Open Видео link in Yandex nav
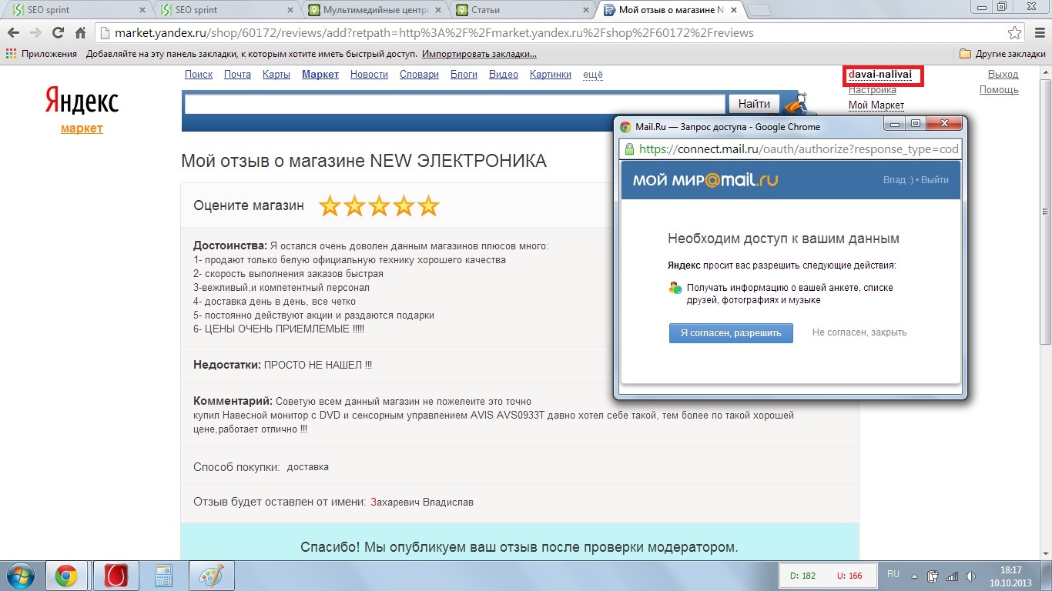Image resolution: width=1052 pixels, height=591 pixels. pos(504,75)
